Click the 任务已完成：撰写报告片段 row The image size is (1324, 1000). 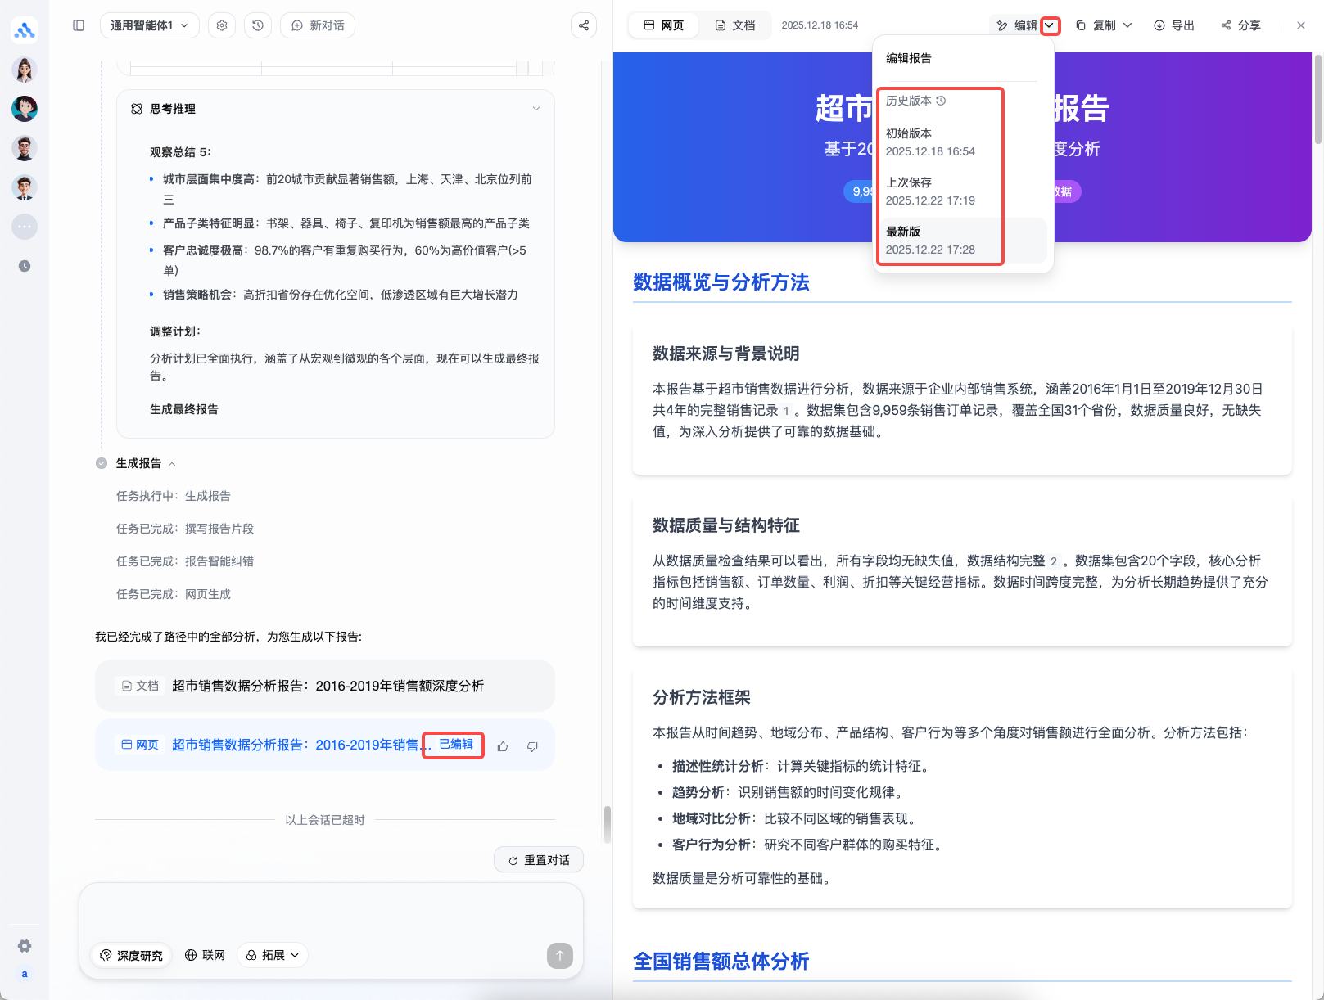[x=185, y=529]
